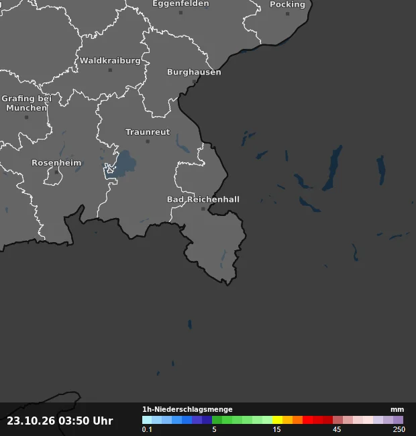416x436 pixels.
Task: Click the Burghausen city marker square
Action: [x=194, y=81]
